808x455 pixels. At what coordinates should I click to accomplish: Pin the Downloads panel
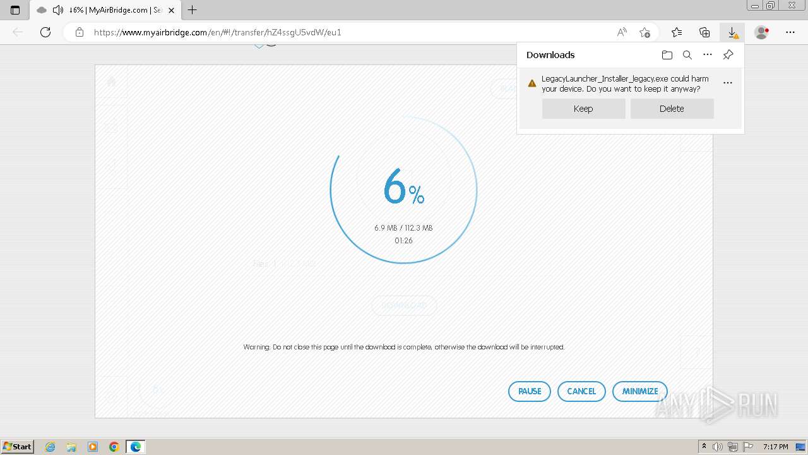[728, 55]
